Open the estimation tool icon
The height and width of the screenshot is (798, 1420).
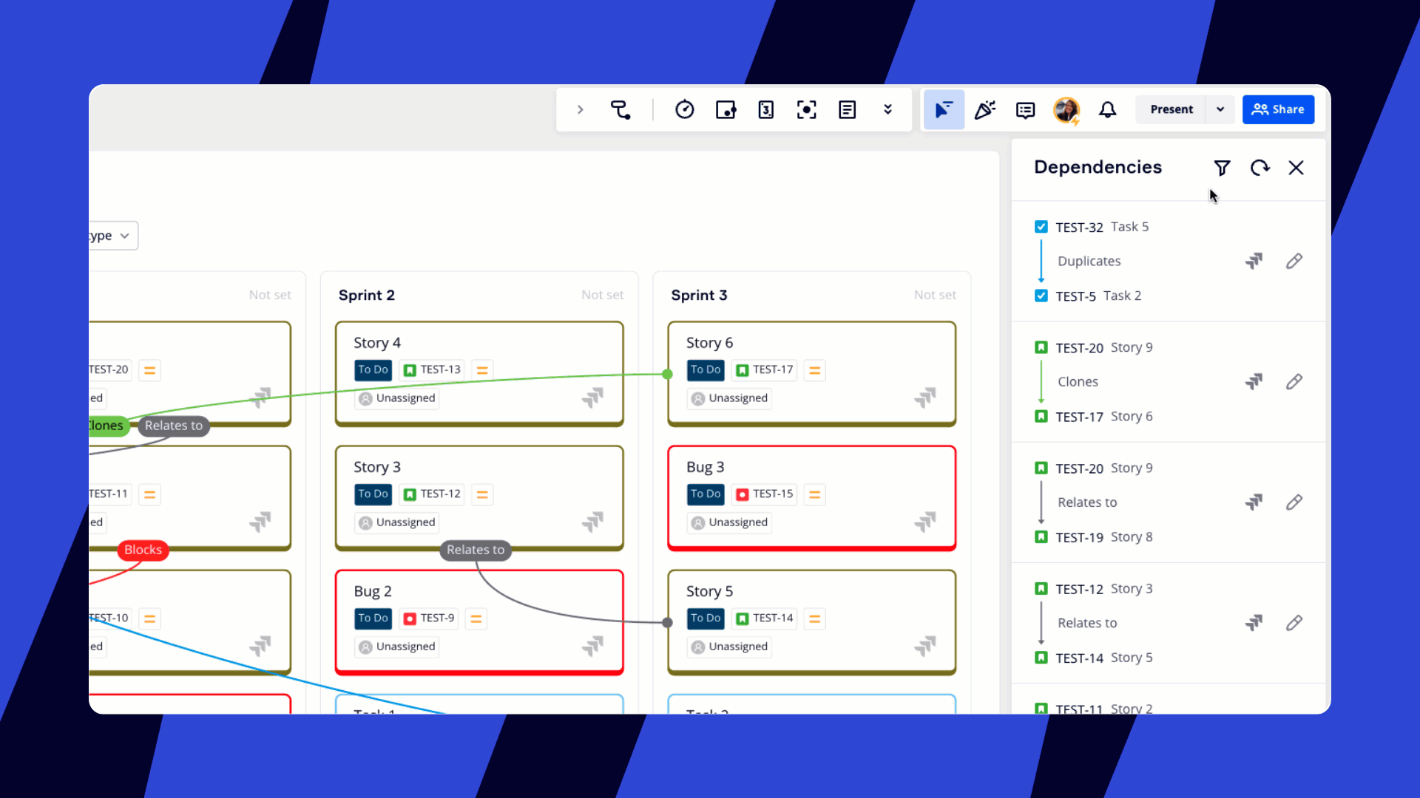point(765,110)
